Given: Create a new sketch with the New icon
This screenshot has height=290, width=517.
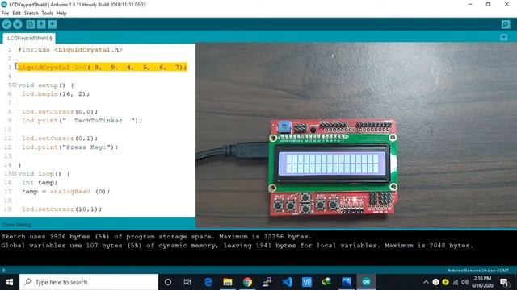Looking at the screenshot, I should 31,24.
